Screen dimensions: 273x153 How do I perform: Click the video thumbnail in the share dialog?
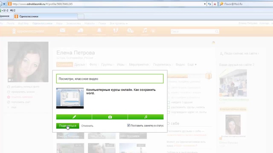pos(70,98)
